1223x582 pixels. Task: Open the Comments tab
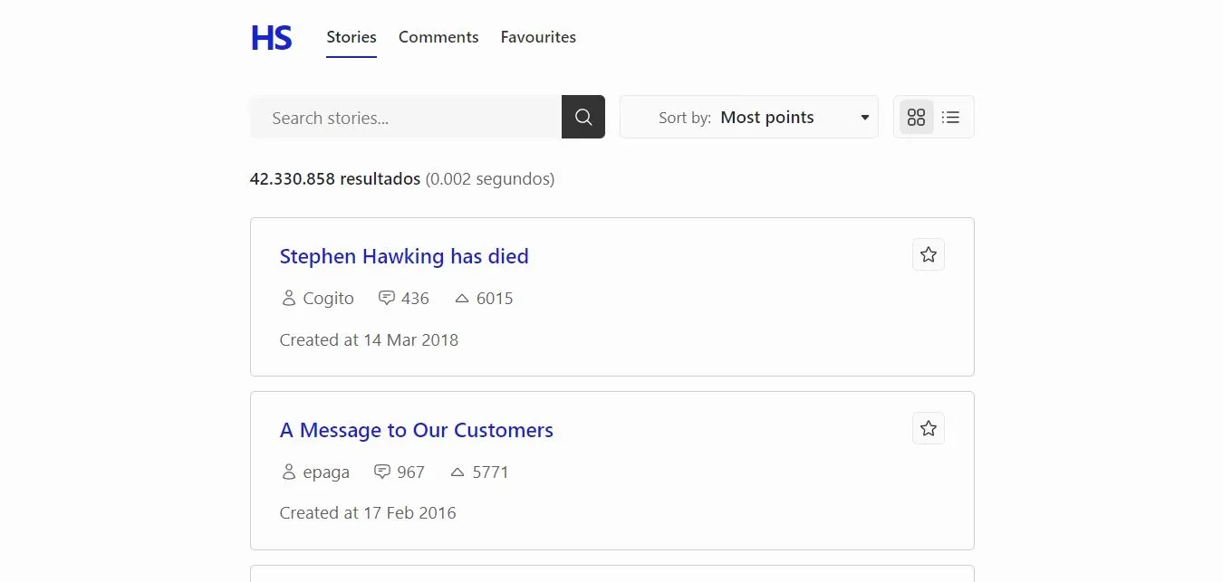tap(438, 37)
